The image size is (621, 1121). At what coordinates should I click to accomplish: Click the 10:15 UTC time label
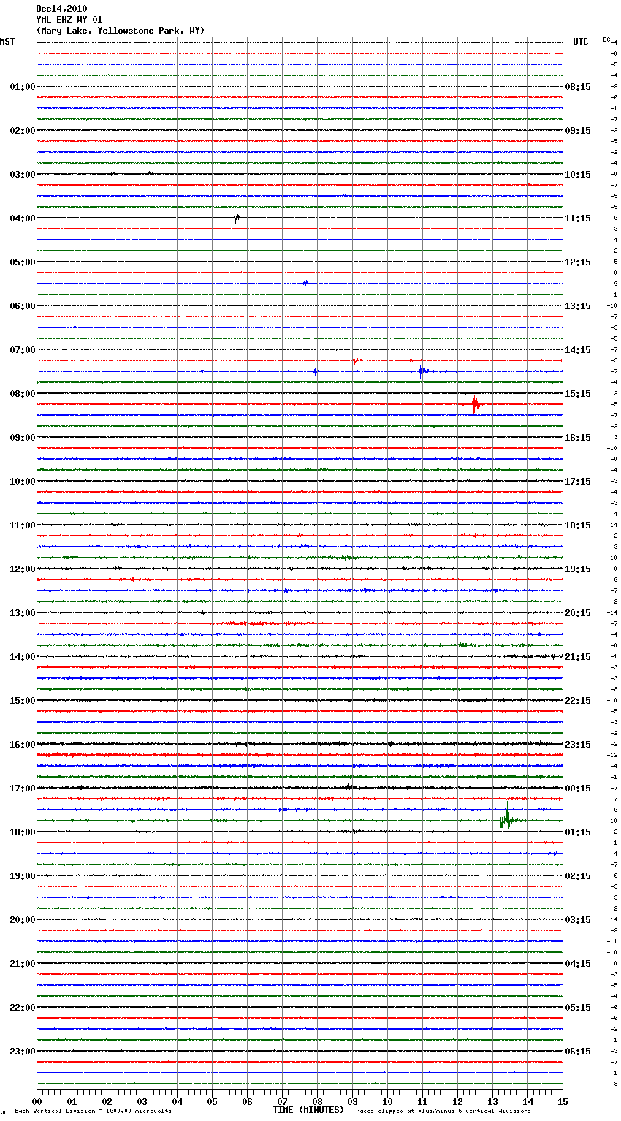(578, 175)
